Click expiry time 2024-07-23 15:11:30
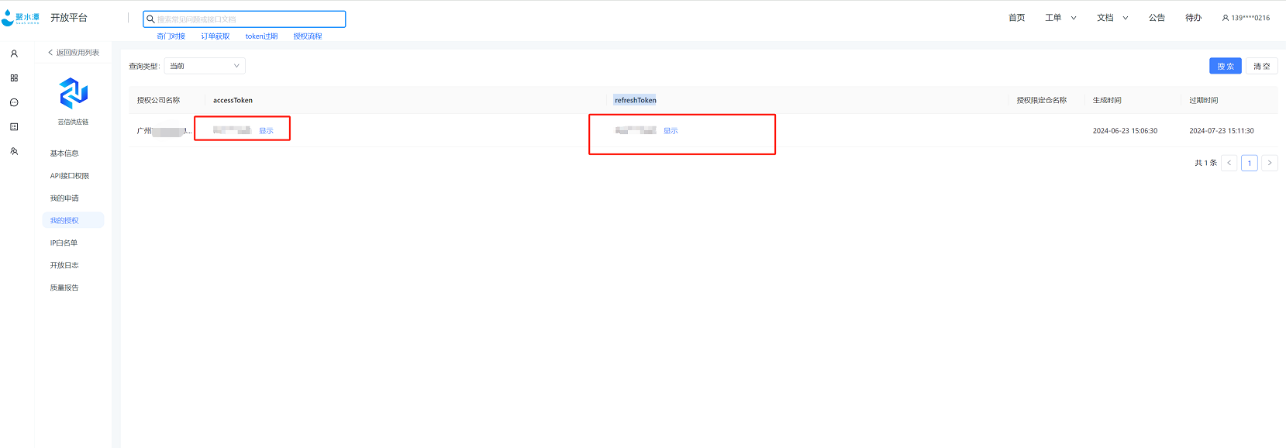Image resolution: width=1286 pixels, height=448 pixels. (1222, 131)
